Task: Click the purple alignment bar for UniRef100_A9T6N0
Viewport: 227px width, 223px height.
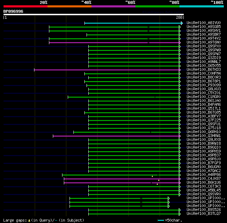Action: (114, 42)
